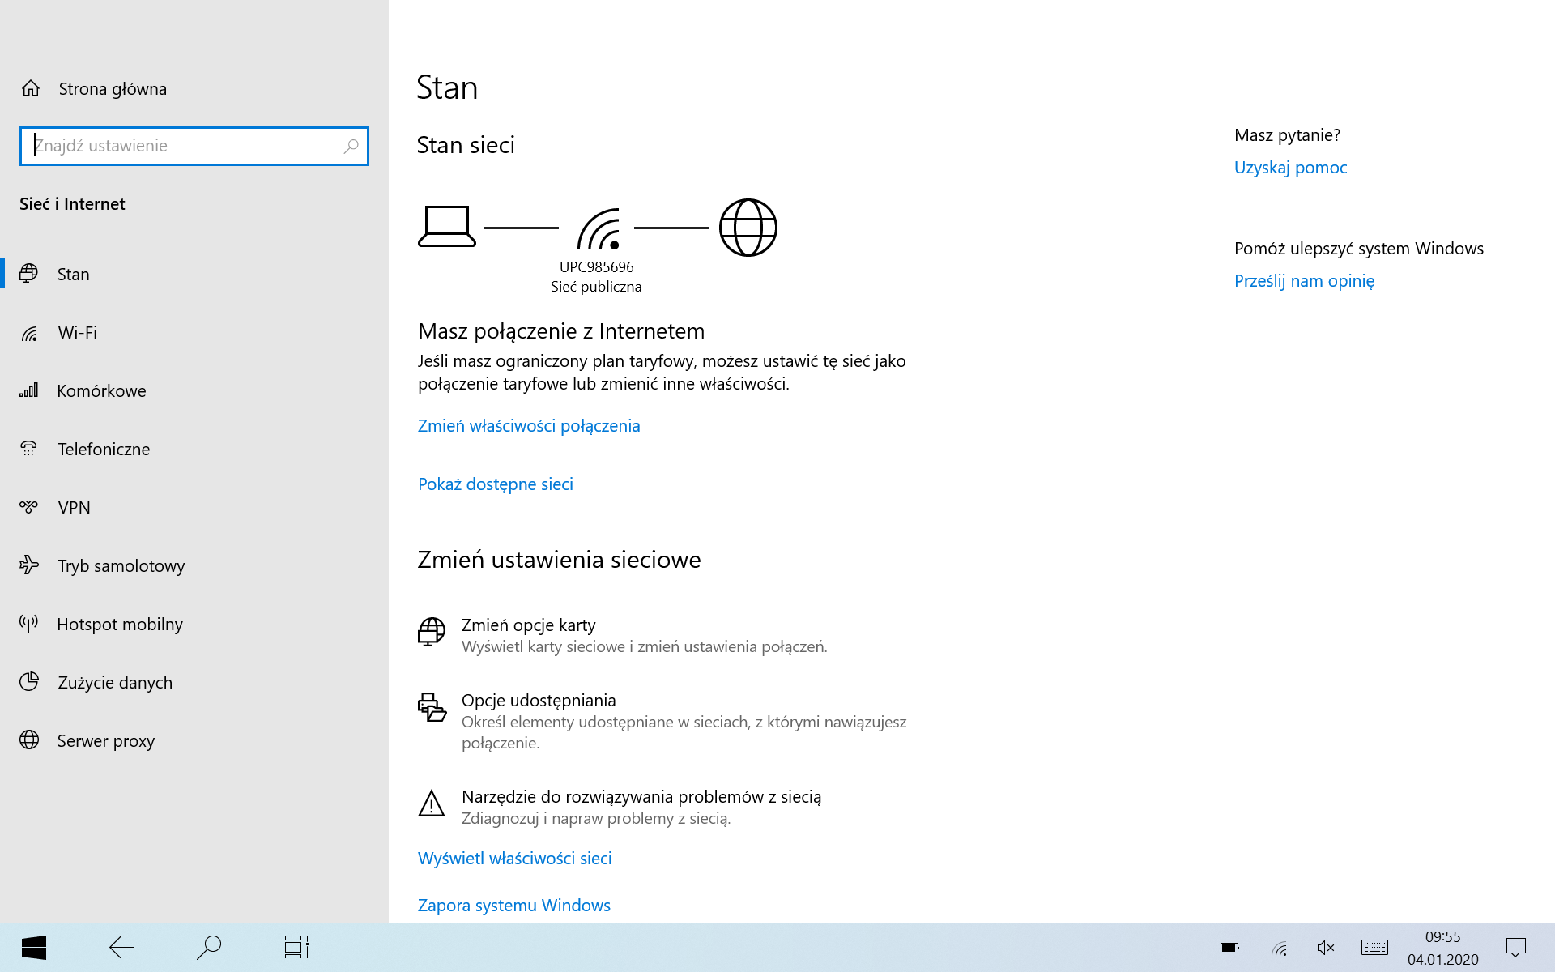The image size is (1555, 972).
Task: Select Tryb samolotowy in sidebar
Action: pyautogui.click(x=121, y=566)
